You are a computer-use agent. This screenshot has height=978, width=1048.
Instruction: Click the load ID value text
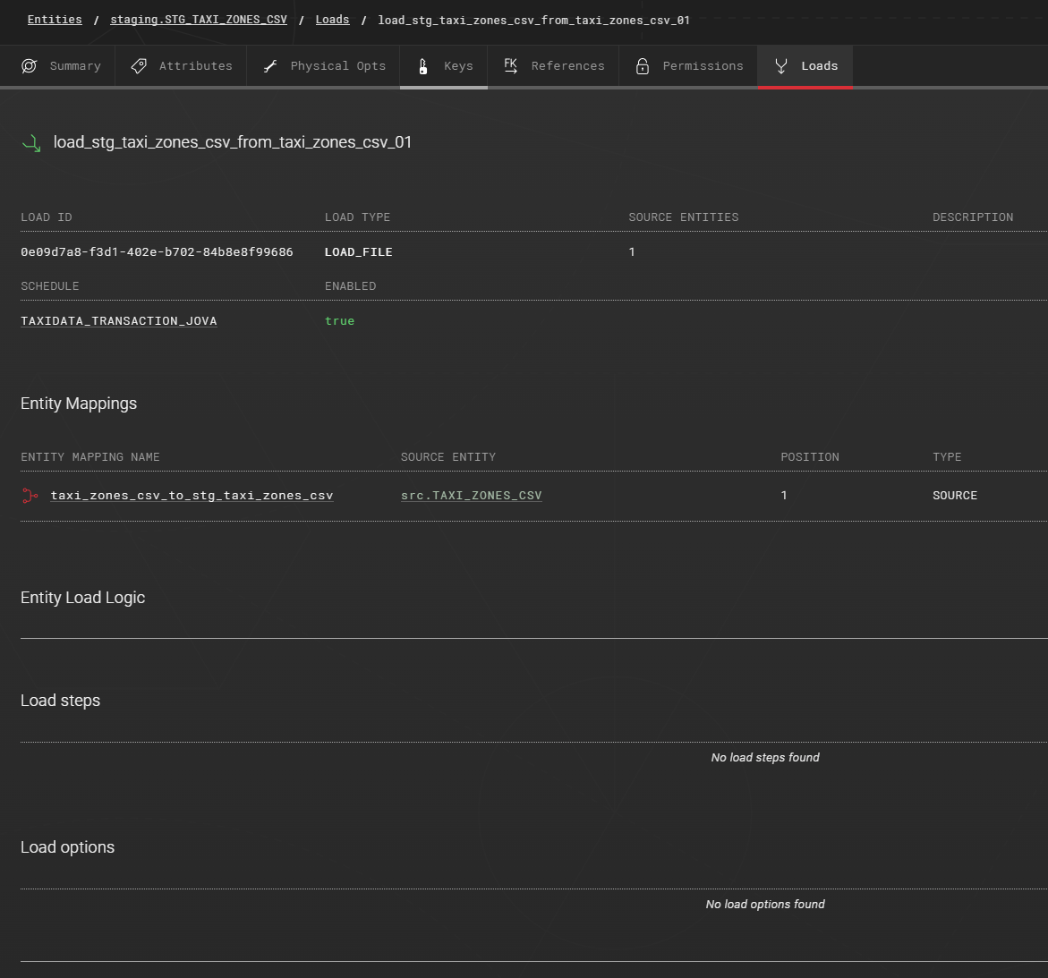[157, 252]
